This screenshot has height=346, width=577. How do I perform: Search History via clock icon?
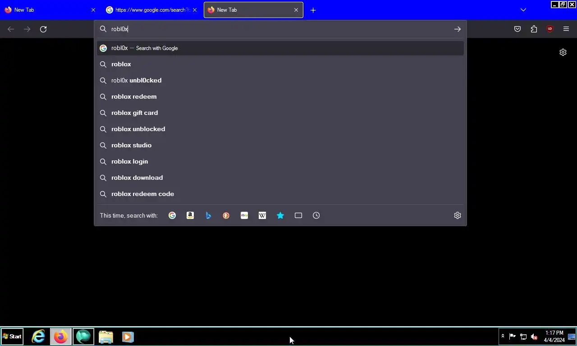[316, 215]
